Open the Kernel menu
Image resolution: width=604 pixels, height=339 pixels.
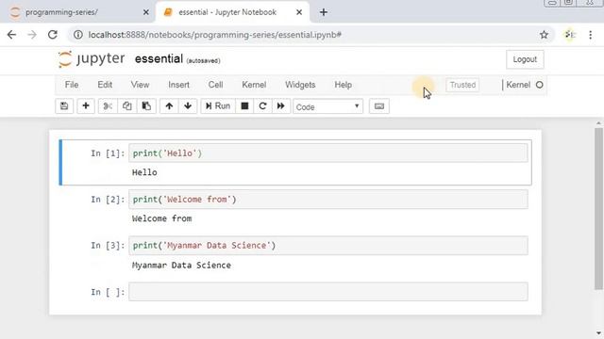tap(254, 85)
